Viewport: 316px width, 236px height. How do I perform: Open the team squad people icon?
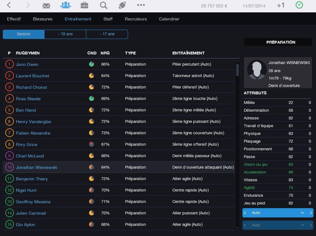pyautogui.click(x=66, y=5)
